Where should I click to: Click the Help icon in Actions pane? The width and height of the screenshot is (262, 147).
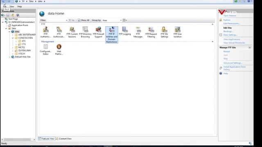[221, 73]
